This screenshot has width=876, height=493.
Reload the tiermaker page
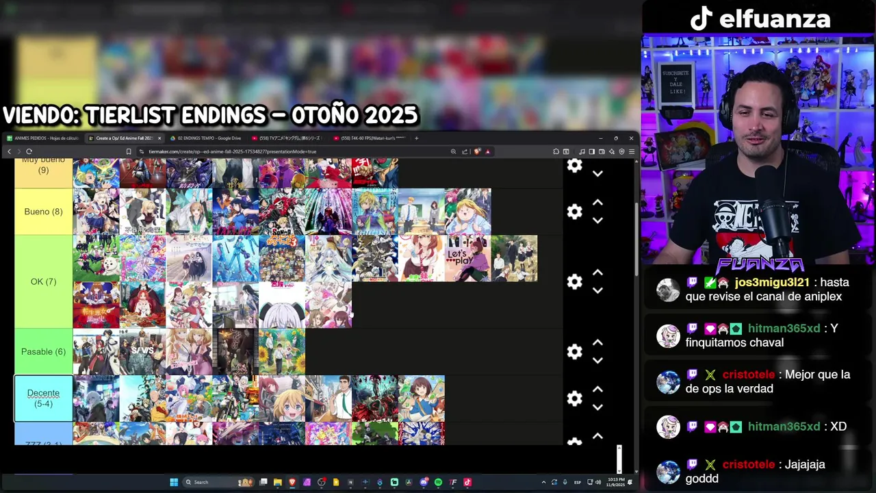[29, 151]
